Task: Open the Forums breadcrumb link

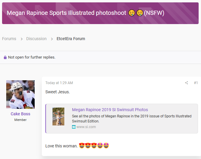Action: click(9, 39)
